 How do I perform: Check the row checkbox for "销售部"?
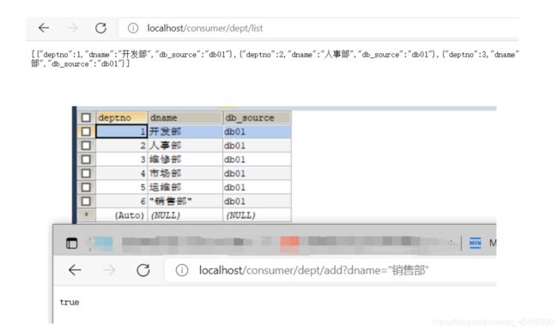86,201
